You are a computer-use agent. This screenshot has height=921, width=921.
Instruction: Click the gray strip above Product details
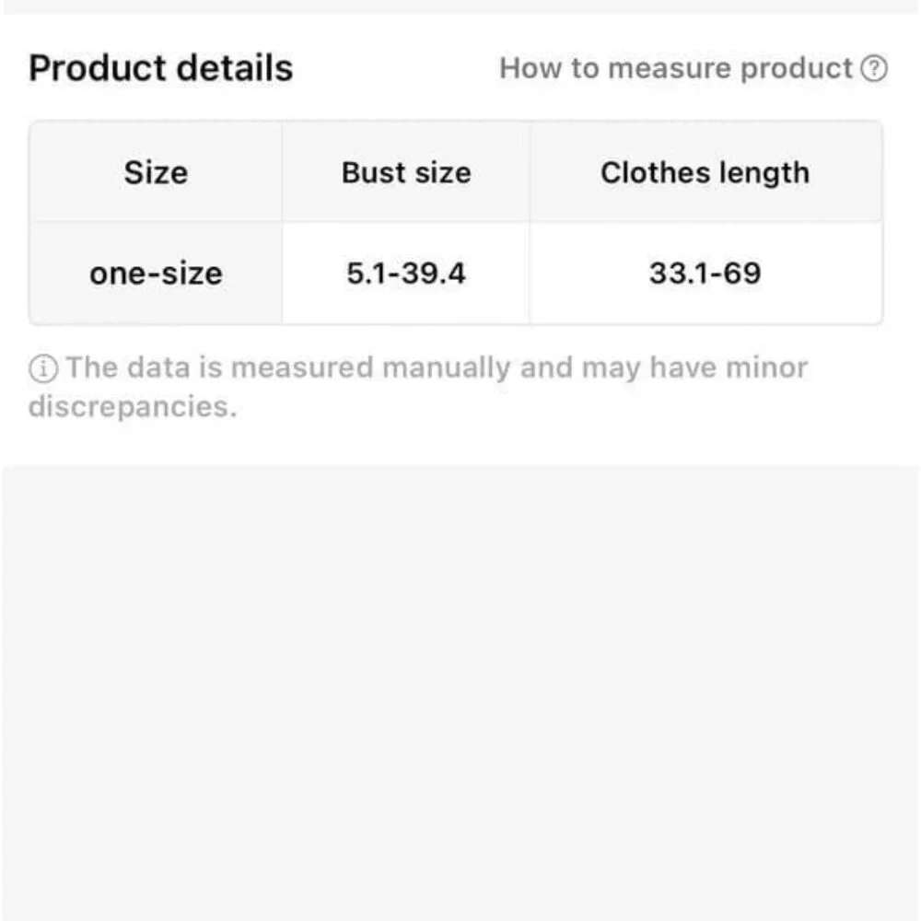[460, 6]
